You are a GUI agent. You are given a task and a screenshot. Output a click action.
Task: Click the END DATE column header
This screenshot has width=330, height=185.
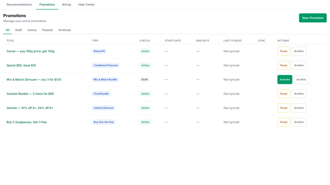pyautogui.click(x=203, y=41)
